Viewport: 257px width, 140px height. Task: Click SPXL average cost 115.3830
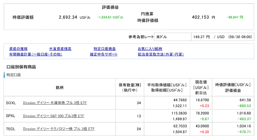[179, 113]
